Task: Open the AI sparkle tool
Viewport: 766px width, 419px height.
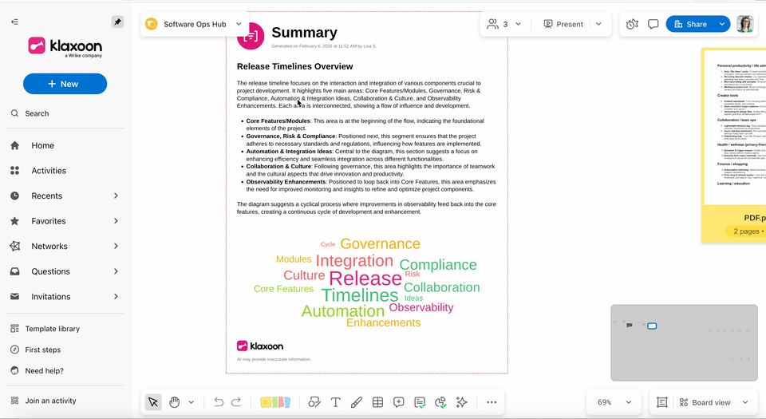Action: 461,402
